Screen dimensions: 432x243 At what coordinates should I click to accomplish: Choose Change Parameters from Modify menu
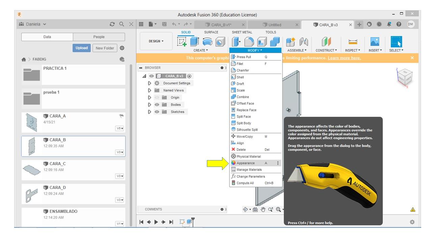pyautogui.click(x=255, y=177)
